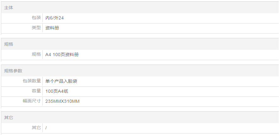Click the 规格参数 section header

click(x=13, y=71)
